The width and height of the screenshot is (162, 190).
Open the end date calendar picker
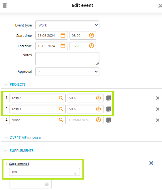coord(63,46)
